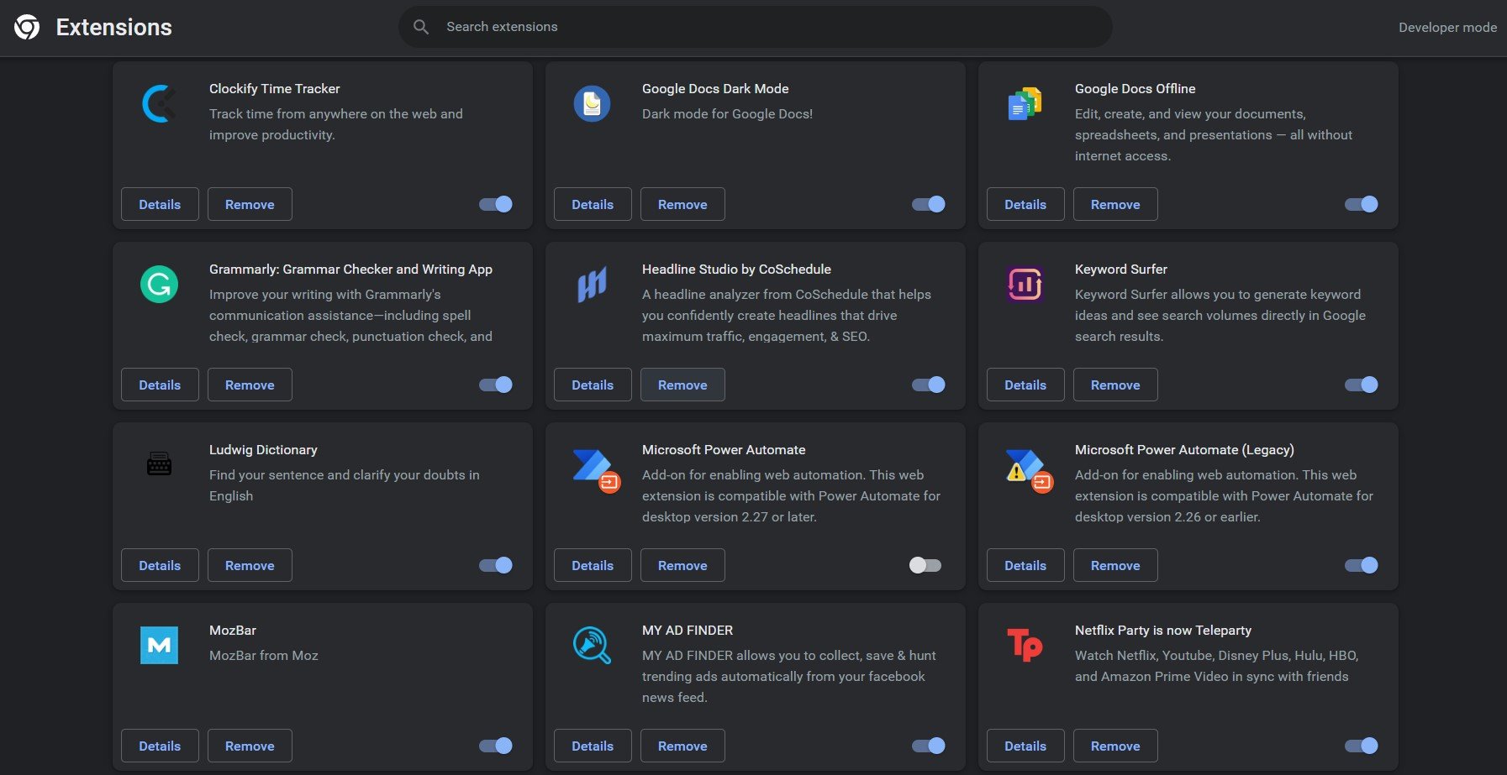The height and width of the screenshot is (775, 1507).
Task: Open Keyword Surfer Details
Action: click(1025, 385)
